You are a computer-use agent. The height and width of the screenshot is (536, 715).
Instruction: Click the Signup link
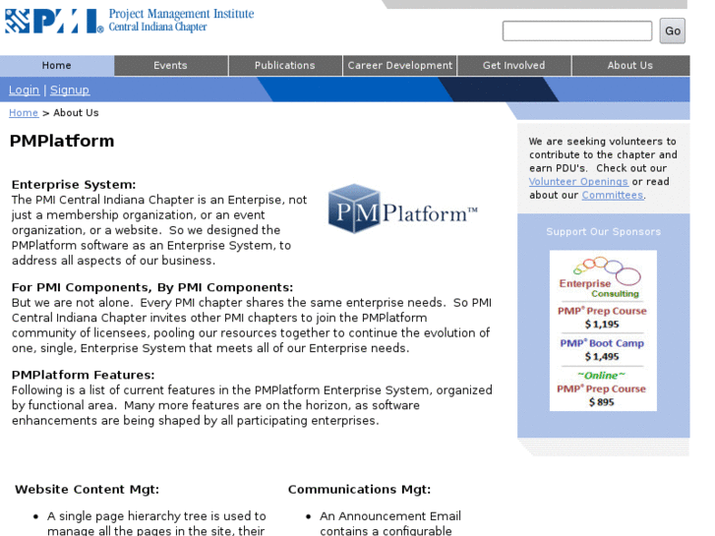[x=70, y=89]
